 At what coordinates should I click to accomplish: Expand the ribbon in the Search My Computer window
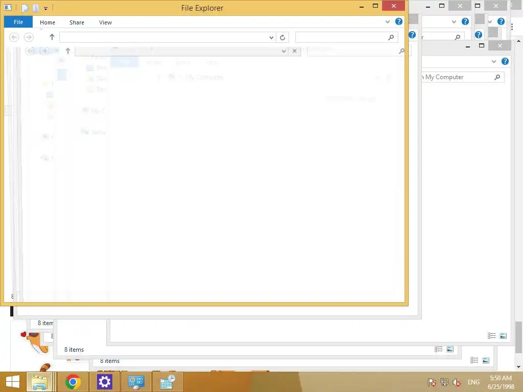[x=494, y=61]
